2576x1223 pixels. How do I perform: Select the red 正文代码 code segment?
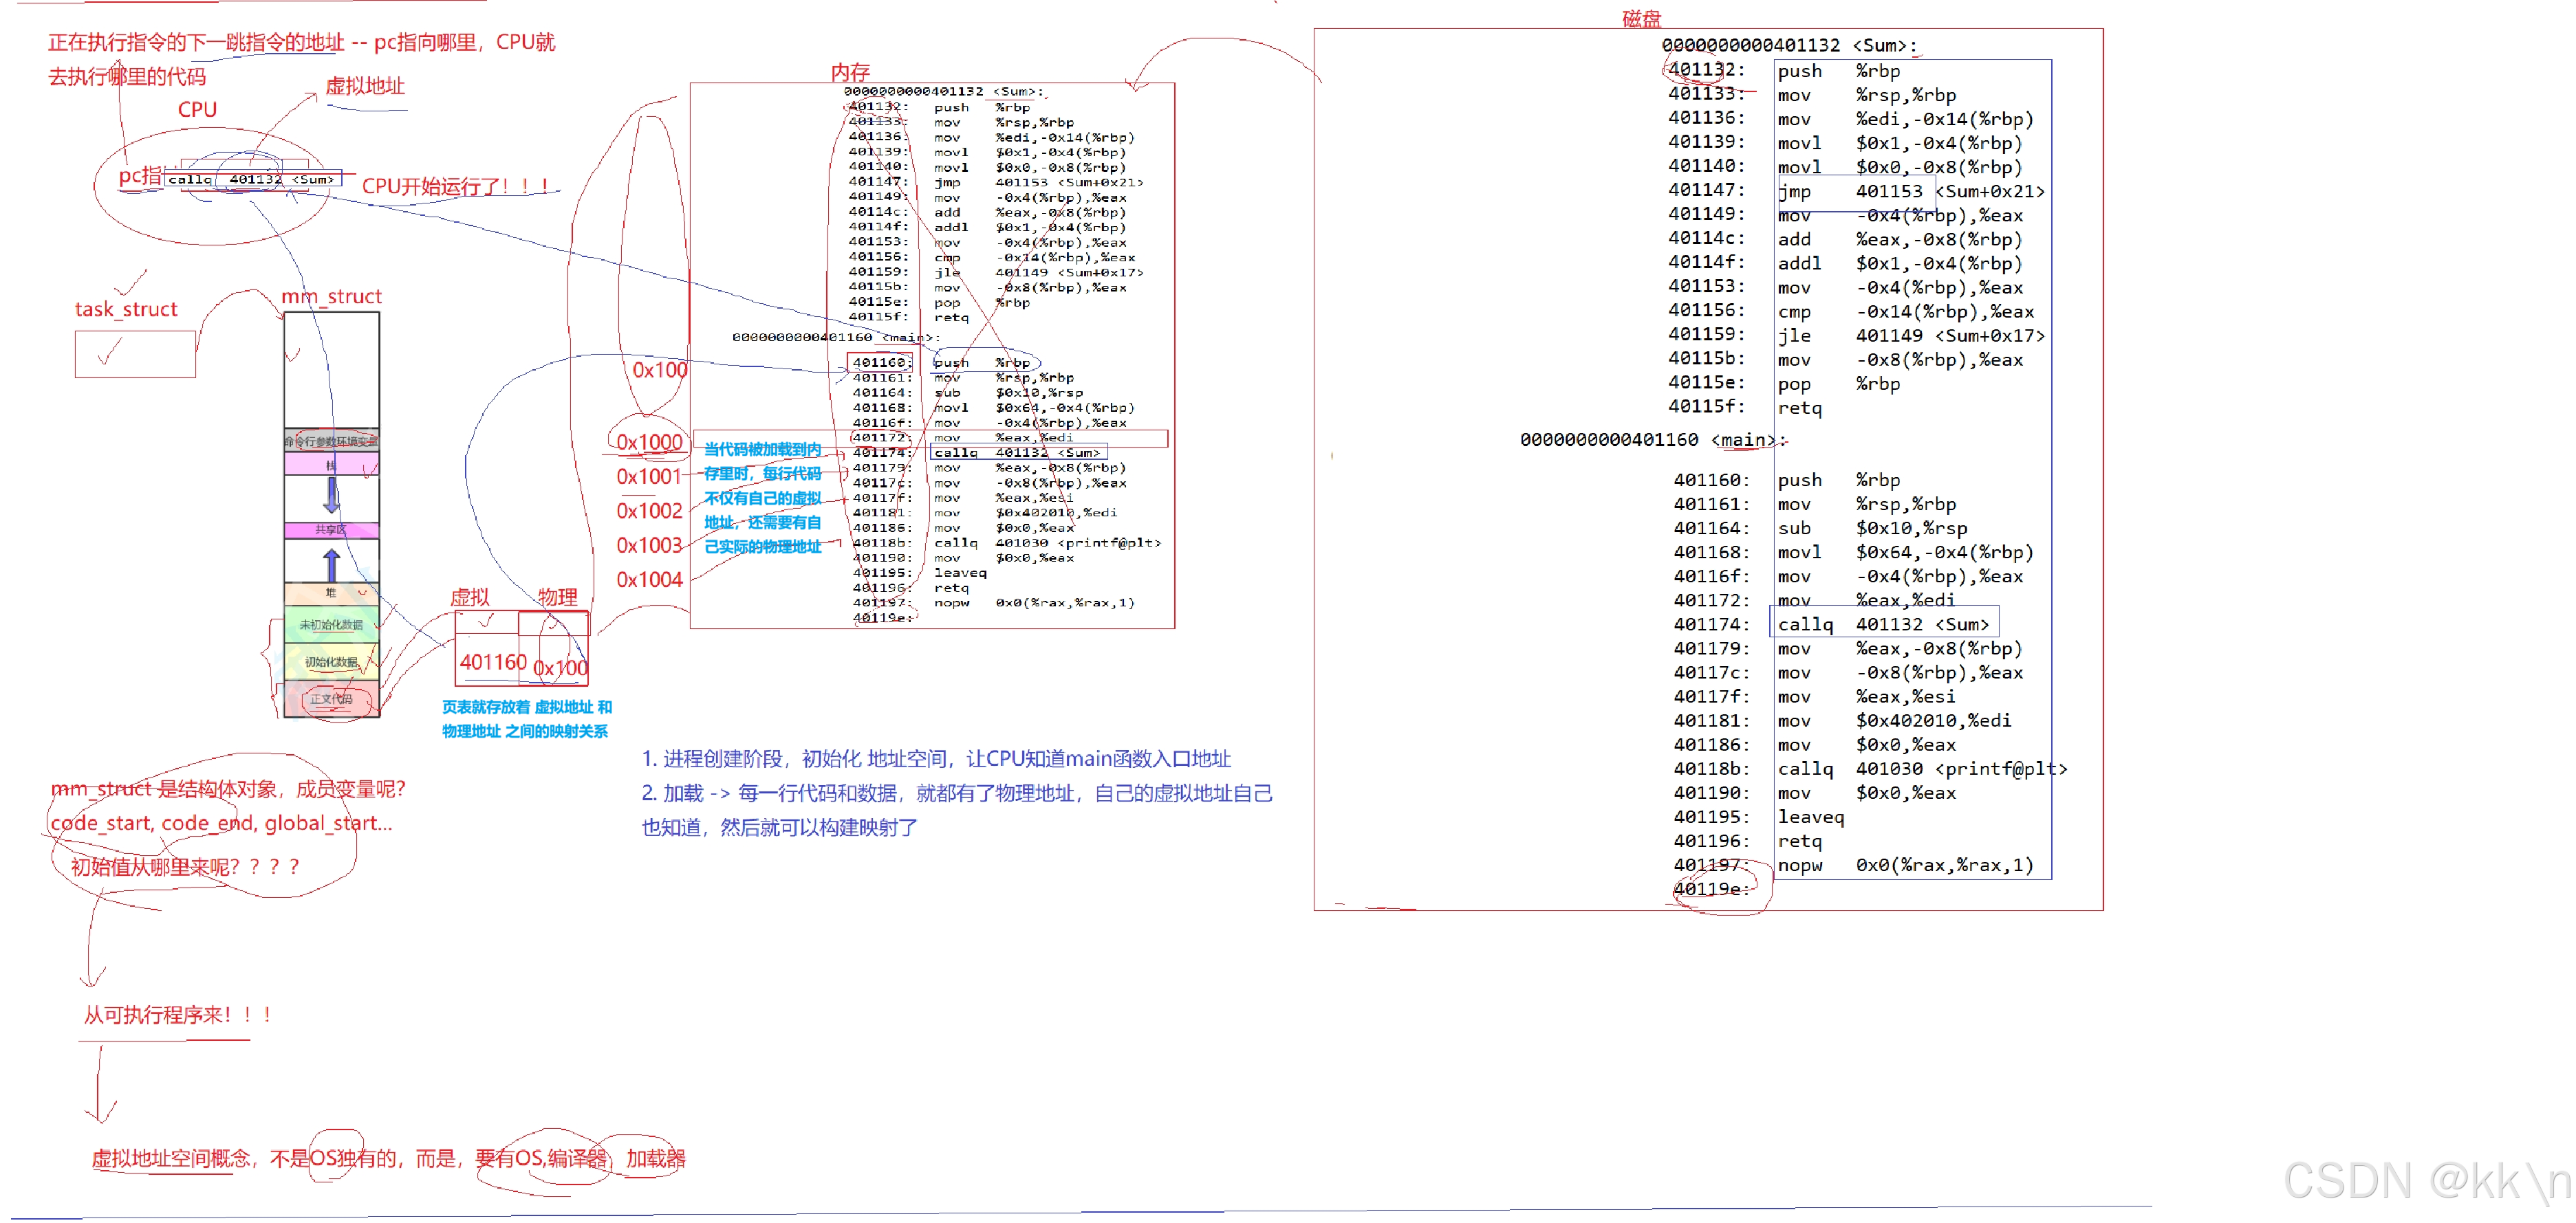coord(331,698)
